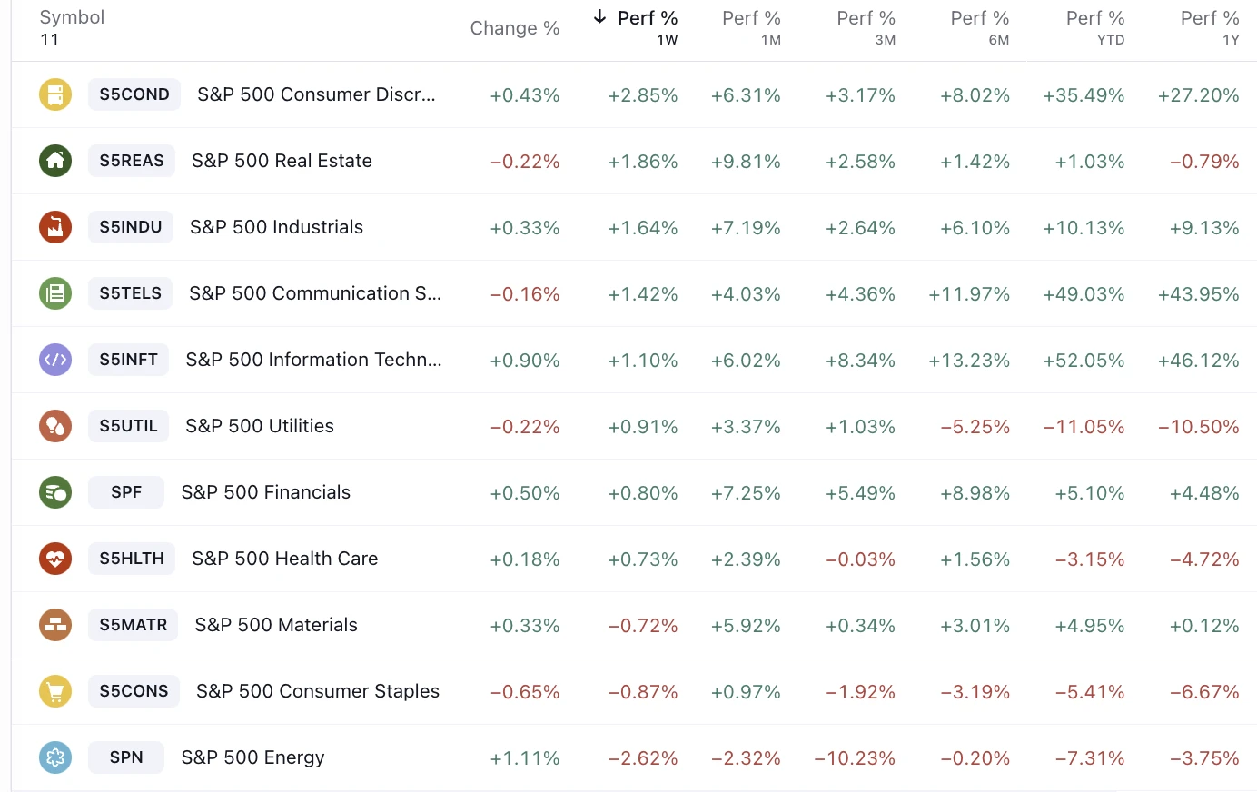The image size is (1257, 792).
Task: Click the Utilities lightbulb icon
Action: pos(55,426)
